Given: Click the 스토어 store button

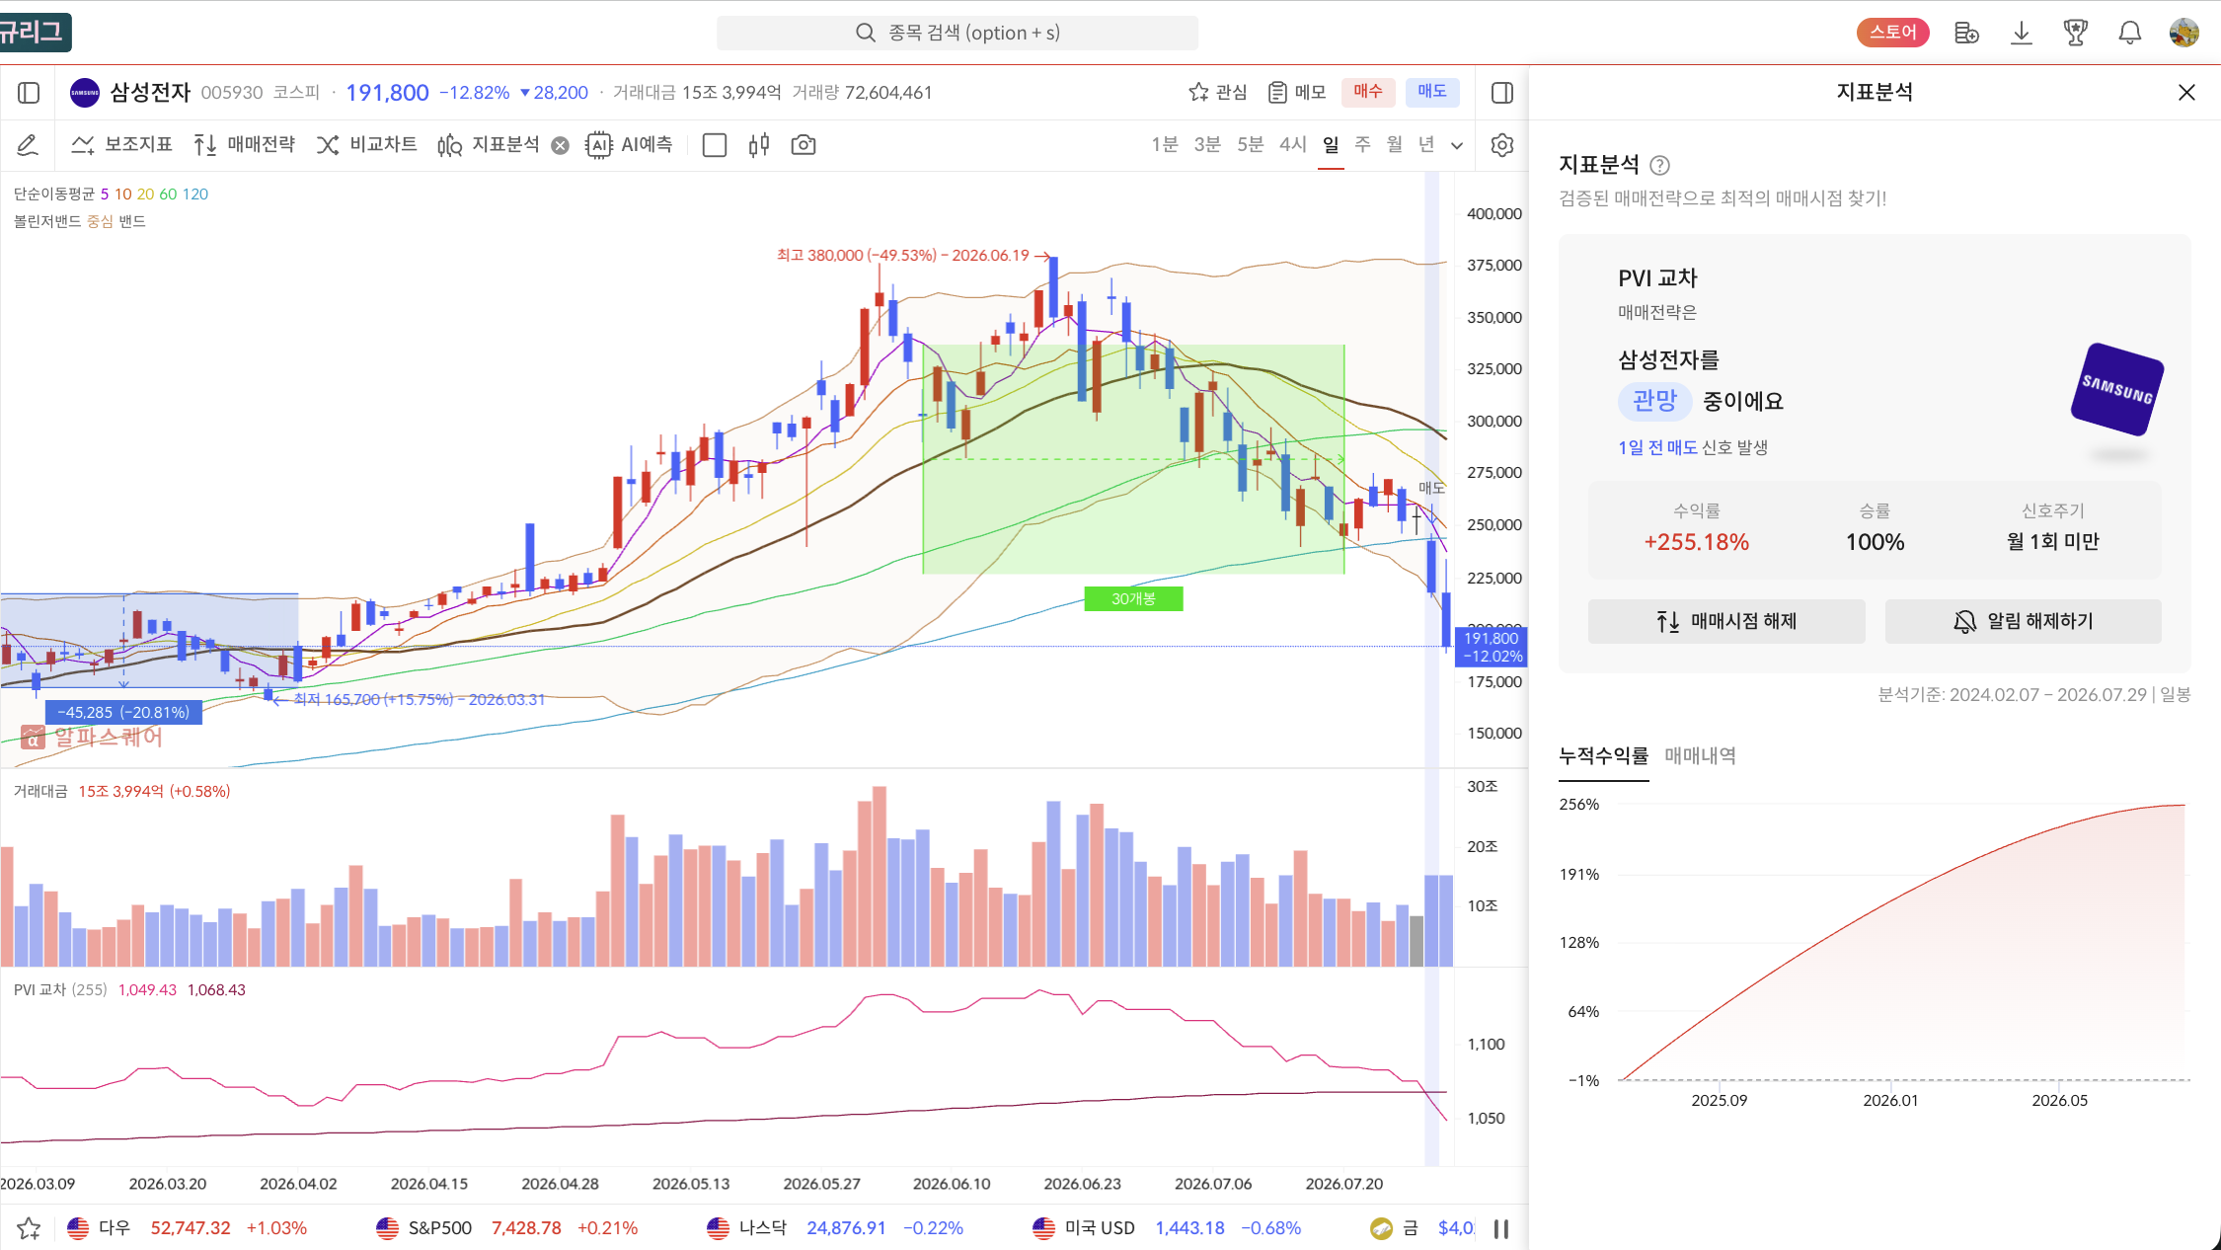Looking at the screenshot, I should coord(1893,33).
